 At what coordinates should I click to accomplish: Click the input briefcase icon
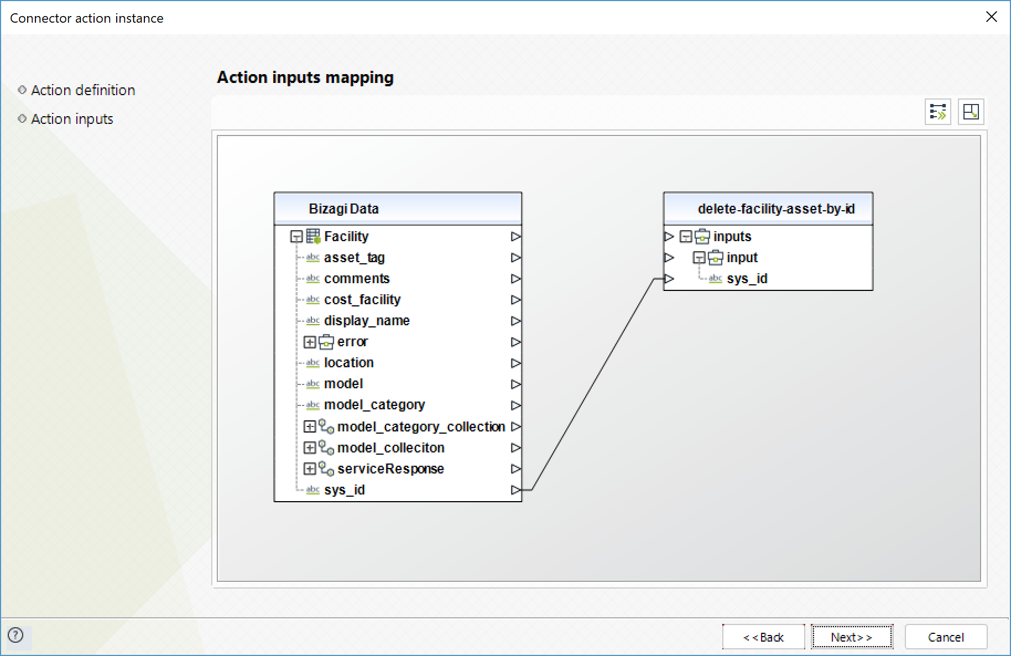[716, 257]
